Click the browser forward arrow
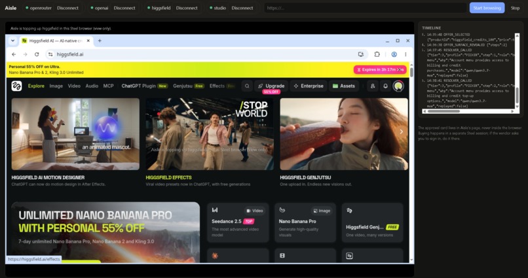The image size is (528, 278). 26,54
